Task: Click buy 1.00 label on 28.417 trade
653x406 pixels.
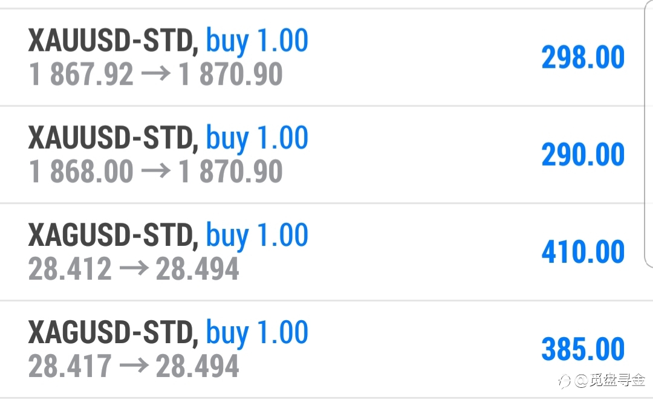Action: [257, 332]
